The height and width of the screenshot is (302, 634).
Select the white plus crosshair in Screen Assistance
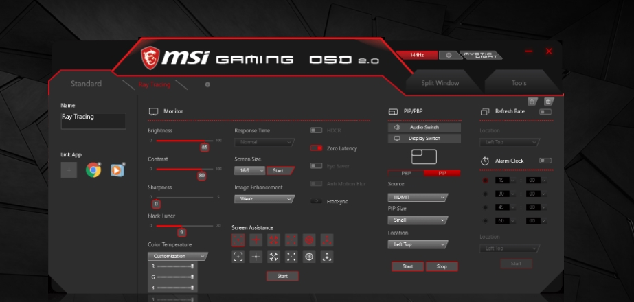pyautogui.click(x=256, y=257)
